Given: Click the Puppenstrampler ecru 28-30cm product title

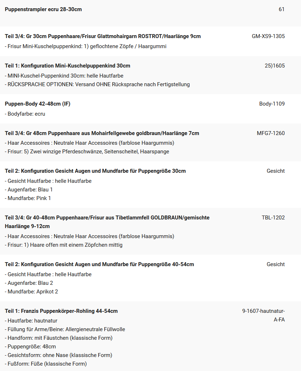Looking at the screenshot, I should pos(43,9).
